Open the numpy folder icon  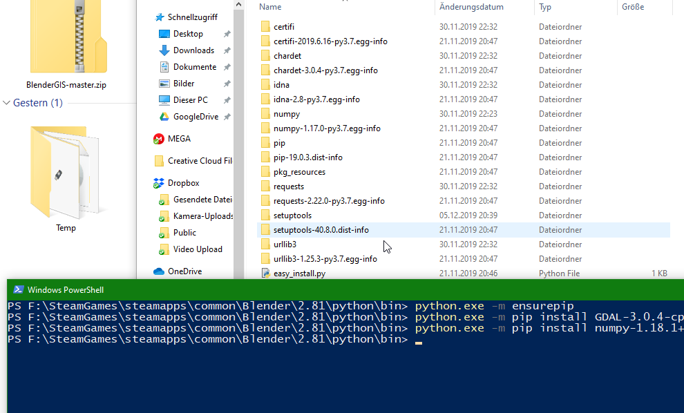coord(267,113)
